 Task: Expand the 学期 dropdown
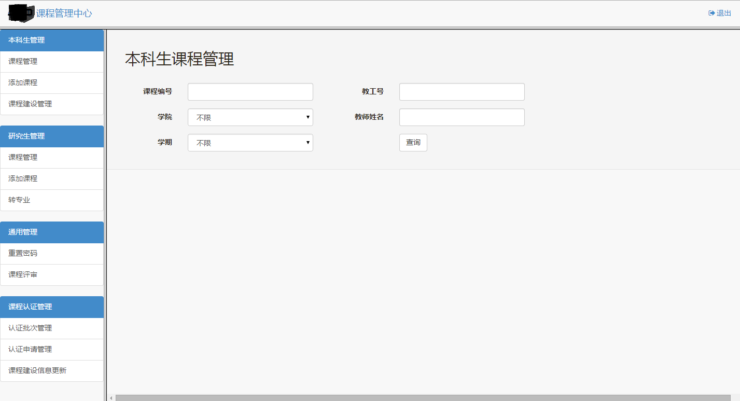pyautogui.click(x=250, y=143)
